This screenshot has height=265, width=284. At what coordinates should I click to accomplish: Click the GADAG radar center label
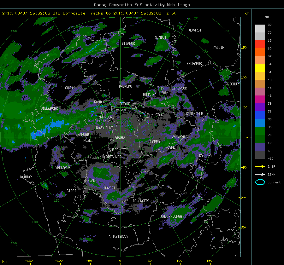pos(120,137)
